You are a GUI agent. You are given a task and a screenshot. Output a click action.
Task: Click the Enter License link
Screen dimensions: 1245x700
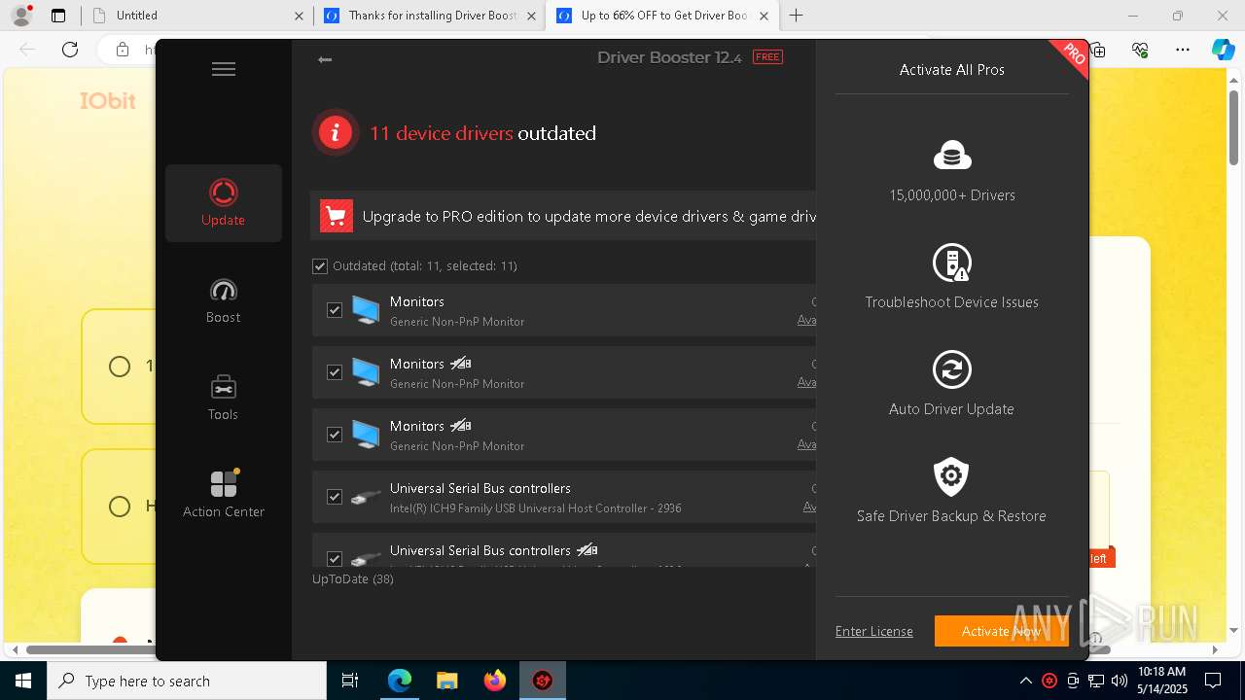tap(874, 631)
